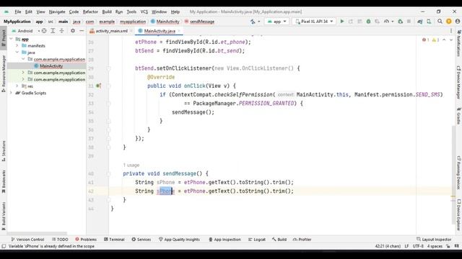
Task: Open the Problems tool window
Action: point(86,240)
